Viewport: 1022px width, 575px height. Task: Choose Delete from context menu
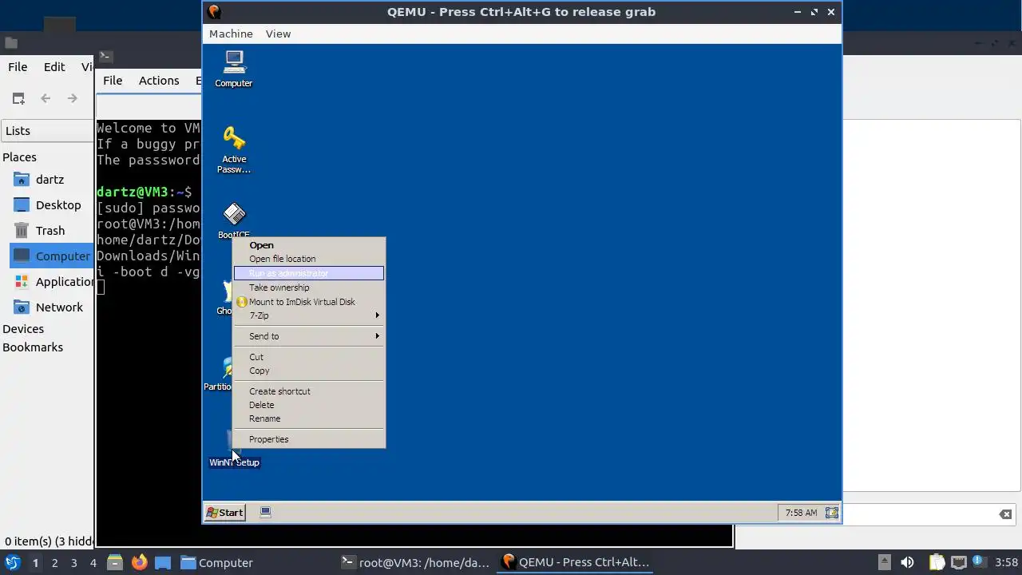point(309,405)
